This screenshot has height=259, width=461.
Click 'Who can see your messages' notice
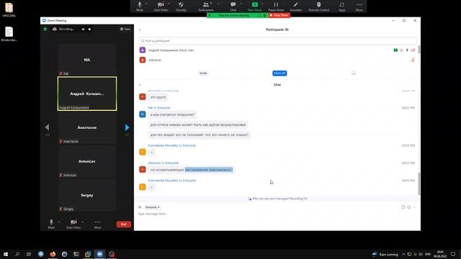click(x=278, y=199)
